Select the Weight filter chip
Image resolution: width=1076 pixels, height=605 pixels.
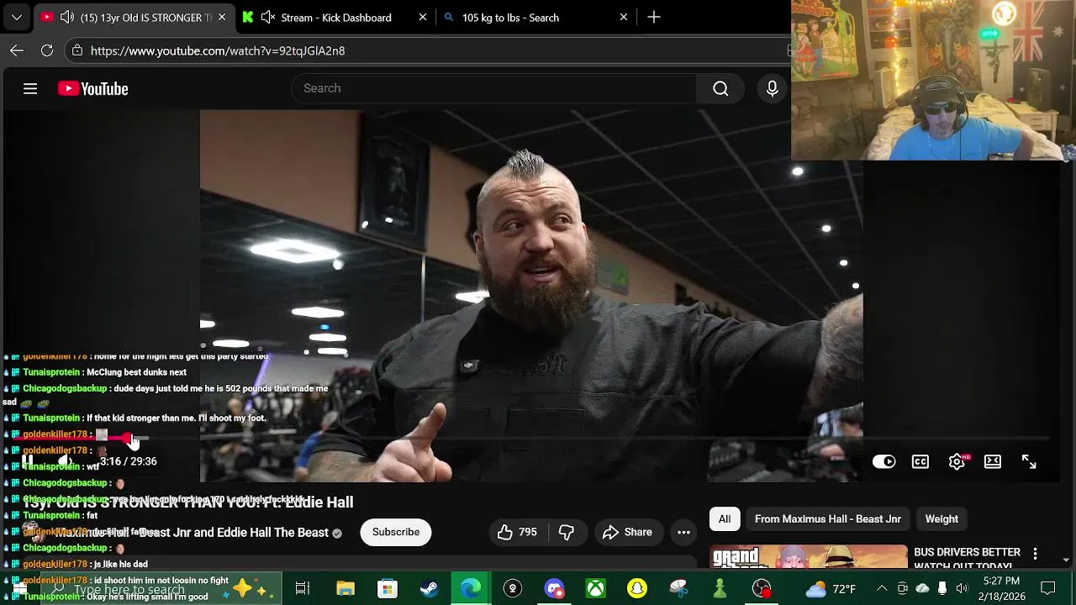941,519
